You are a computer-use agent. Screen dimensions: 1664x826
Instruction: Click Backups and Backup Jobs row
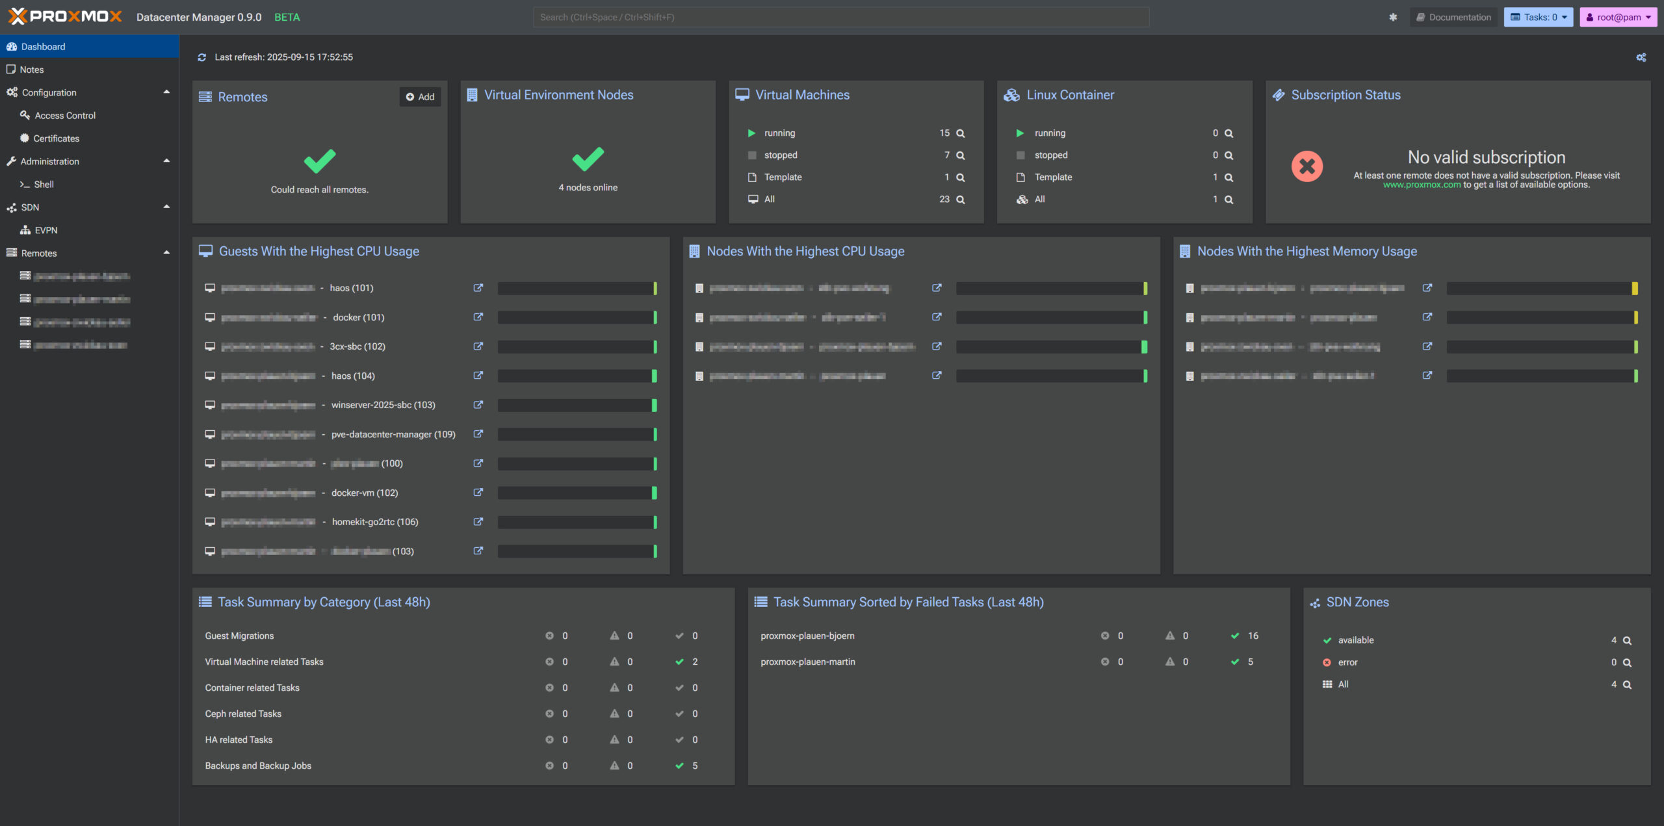point(463,766)
